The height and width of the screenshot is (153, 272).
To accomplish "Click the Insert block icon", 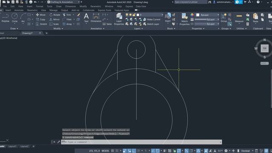I will tap(168, 17).
